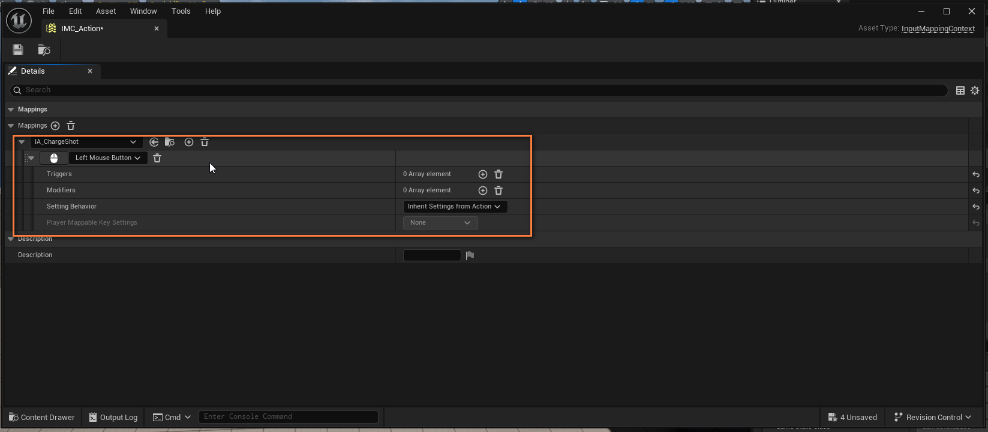Screen dimensions: 988x432
Task: Click the Triggers property label
Action: coord(59,174)
